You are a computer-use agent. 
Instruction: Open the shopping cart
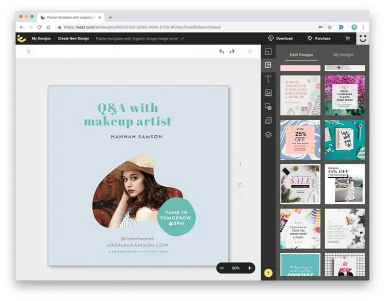(x=347, y=38)
